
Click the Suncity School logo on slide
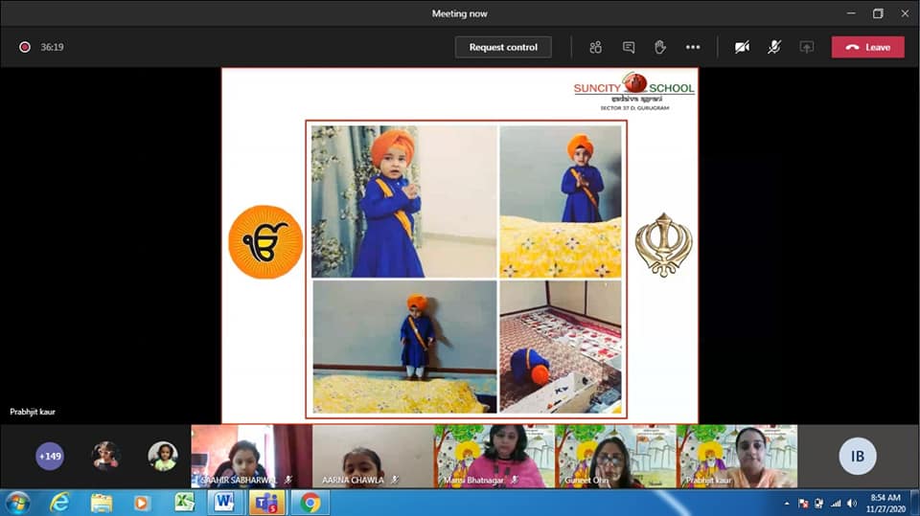pos(634,92)
